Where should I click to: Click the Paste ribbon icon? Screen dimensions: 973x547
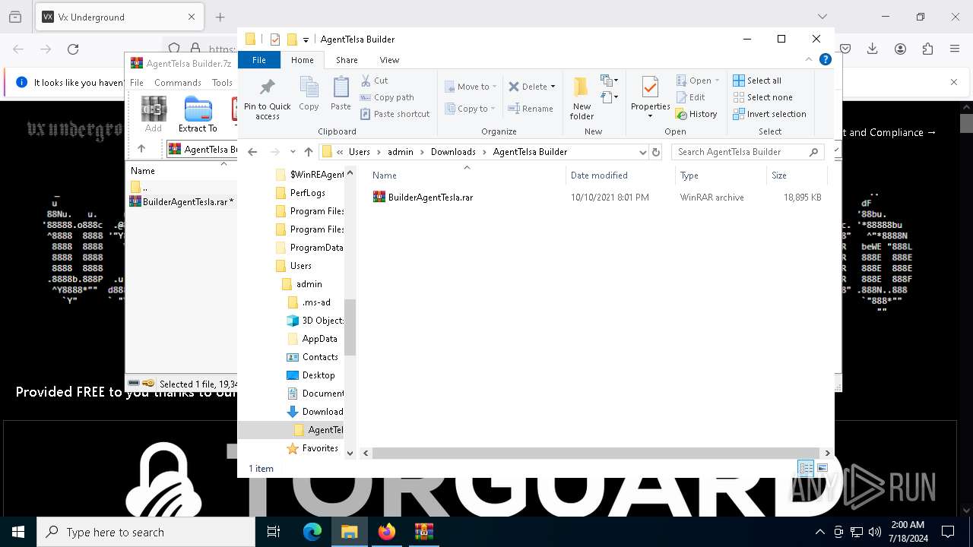tap(341, 95)
